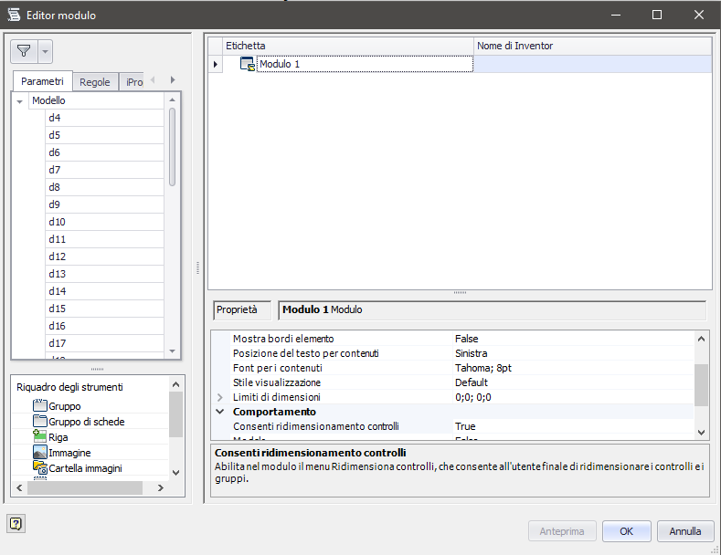Expand Limiti di dimensioni property

(x=220, y=397)
